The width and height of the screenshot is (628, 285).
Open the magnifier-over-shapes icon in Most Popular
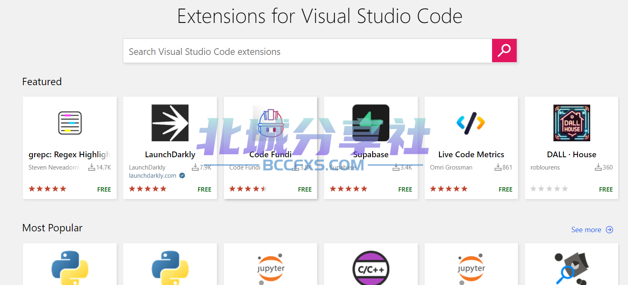(x=572, y=268)
